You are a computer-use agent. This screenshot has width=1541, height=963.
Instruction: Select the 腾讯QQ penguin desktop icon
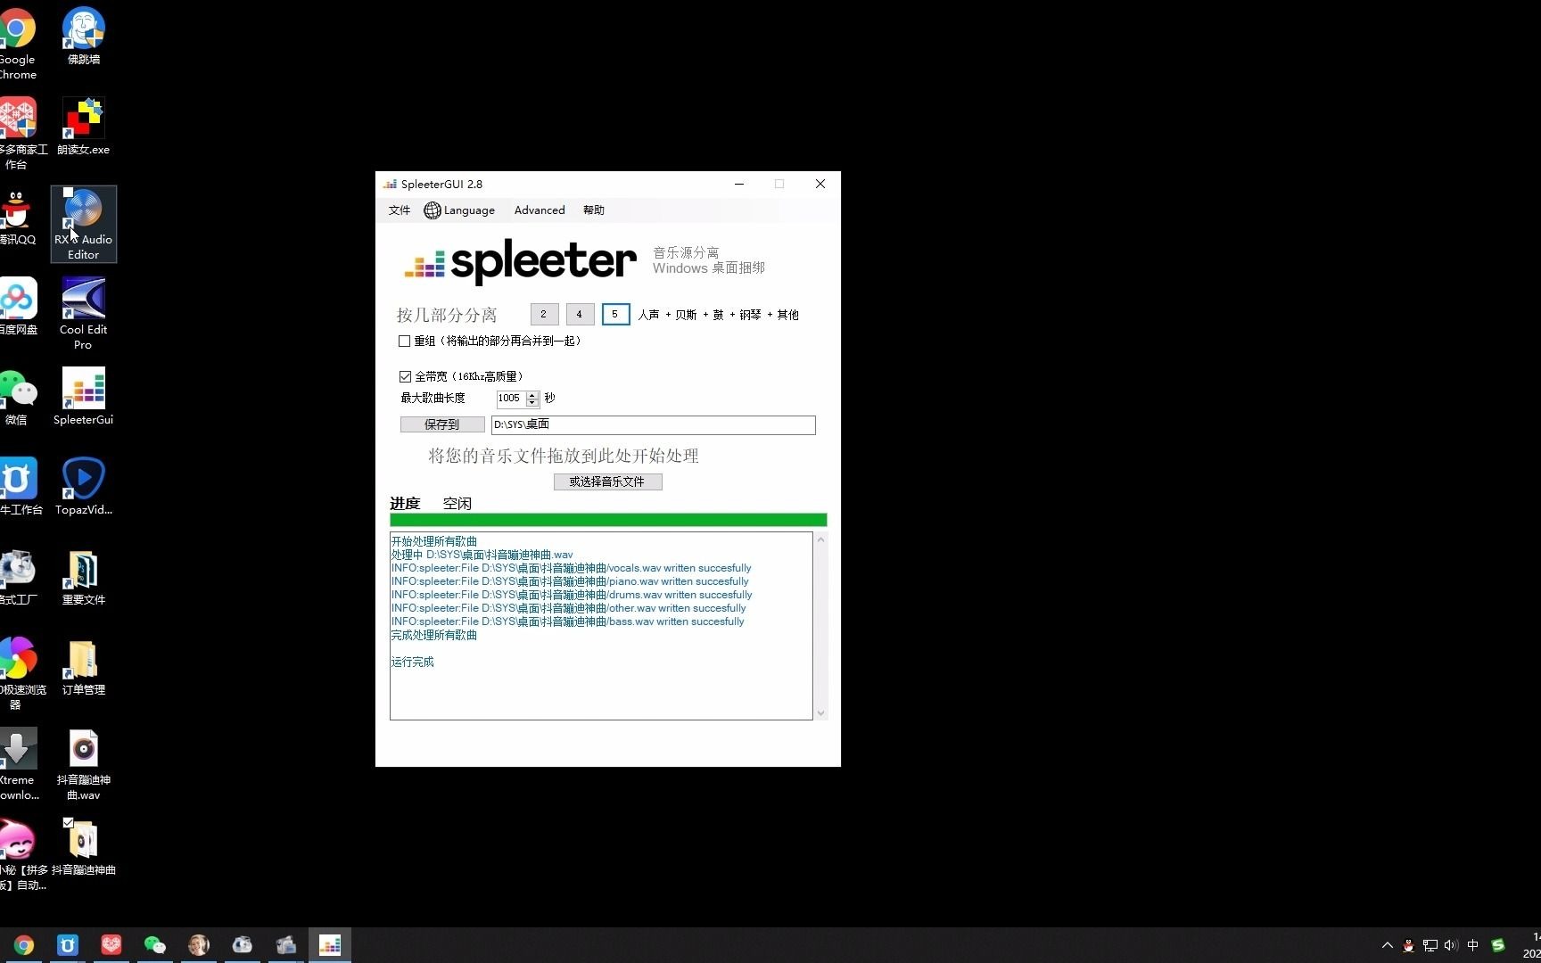point(16,218)
